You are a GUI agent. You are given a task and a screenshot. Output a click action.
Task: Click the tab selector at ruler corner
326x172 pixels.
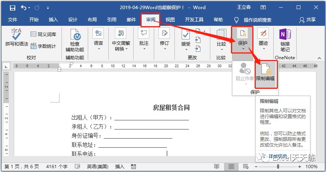(x=6, y=66)
